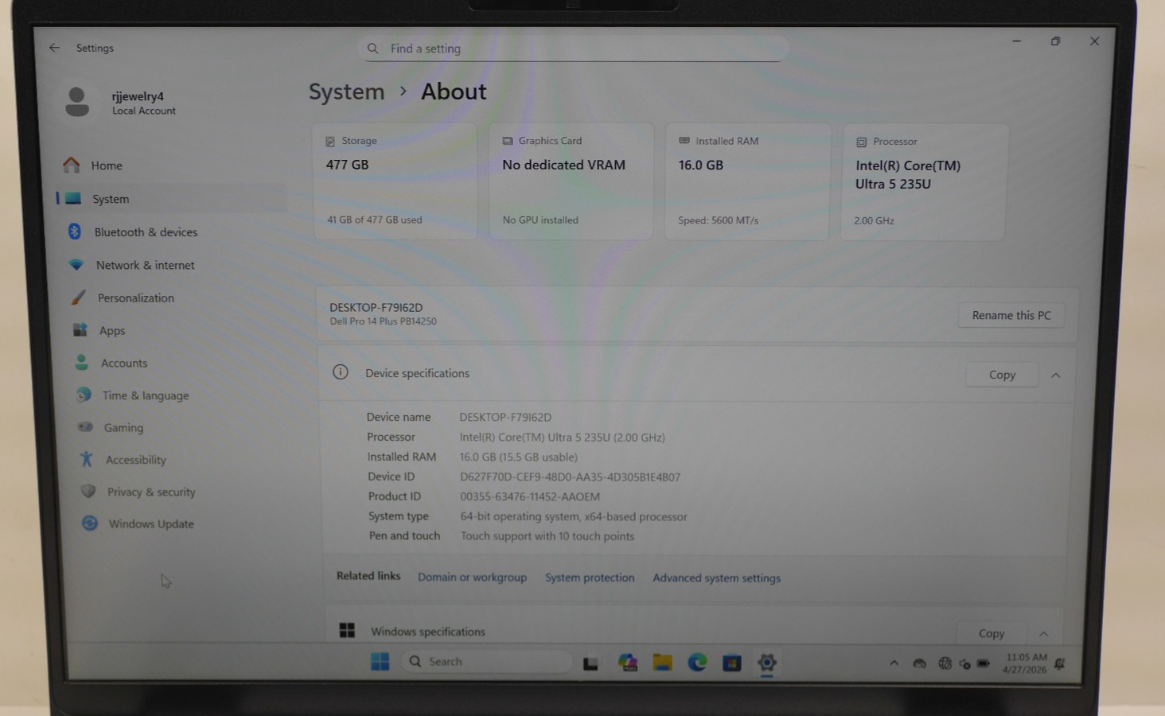This screenshot has width=1165, height=716.
Task: Open Task View on the taskbar
Action: [590, 663]
